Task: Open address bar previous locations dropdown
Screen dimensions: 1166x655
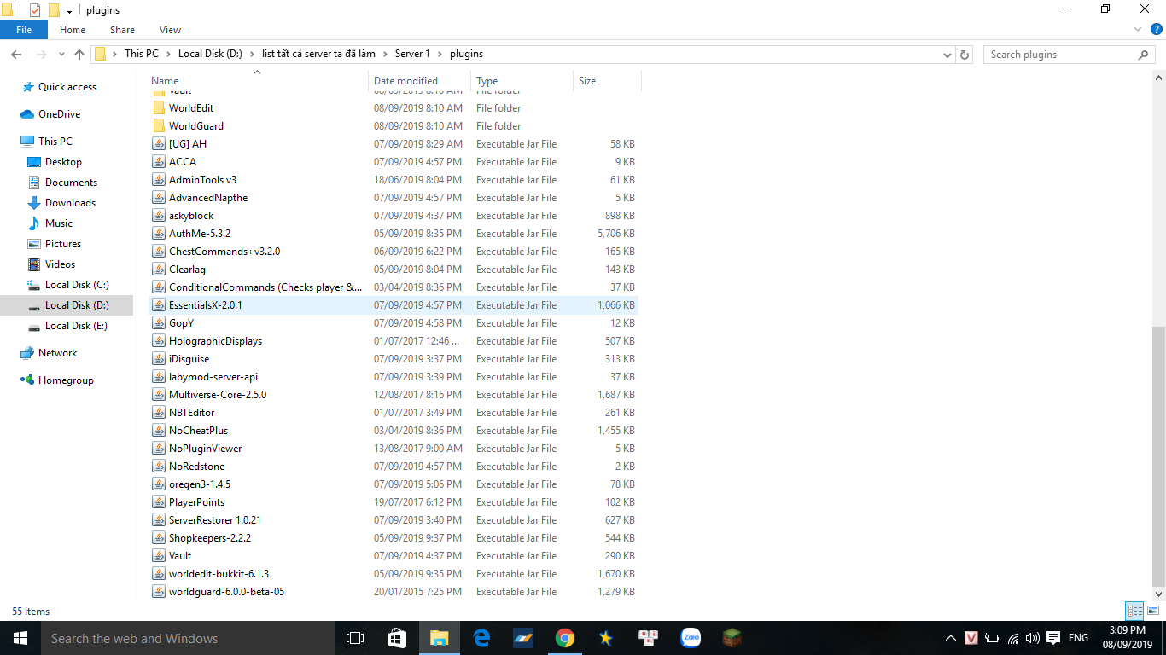Action: tap(947, 55)
